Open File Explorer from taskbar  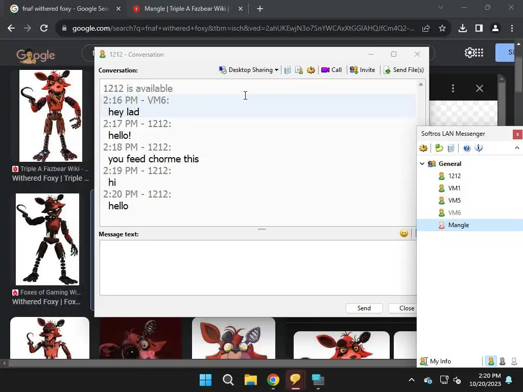click(250, 380)
